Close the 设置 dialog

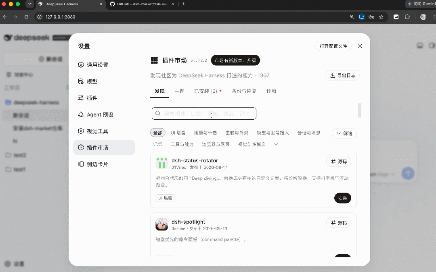pos(360,46)
